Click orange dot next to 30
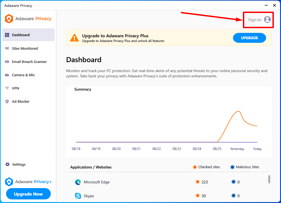 coord(197,196)
